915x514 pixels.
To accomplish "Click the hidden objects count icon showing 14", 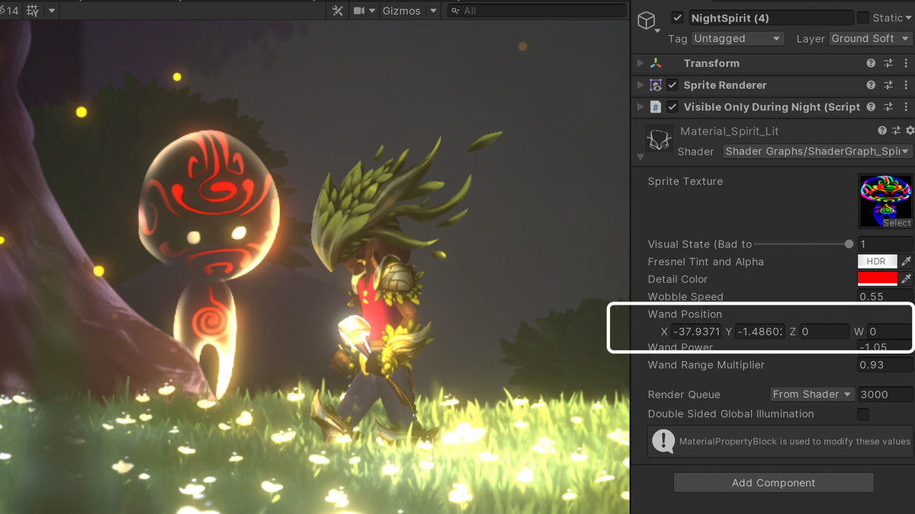I will point(9,11).
